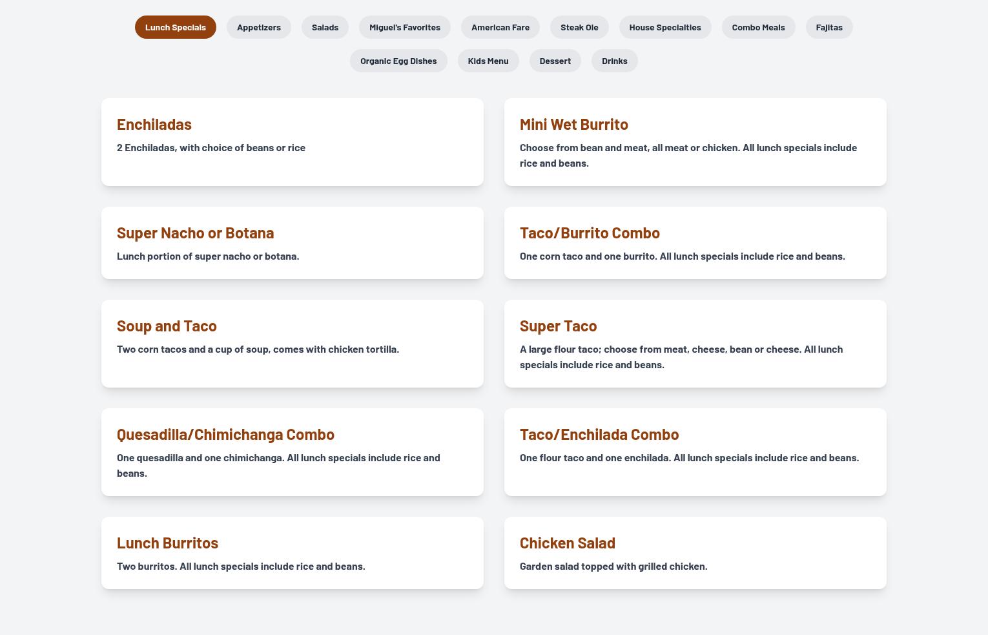Switch to the Appetizers tab
This screenshot has width=988, height=635.
tap(258, 27)
